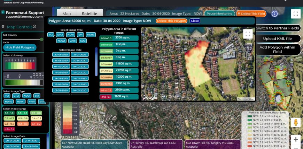The width and height of the screenshot is (303, 149).
Task: Choose VARI in sidebar image types
Action: (32, 102)
